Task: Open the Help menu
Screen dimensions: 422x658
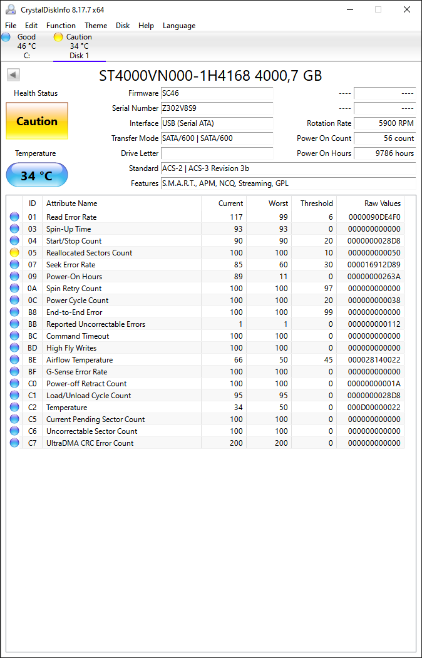Action: coord(146,26)
